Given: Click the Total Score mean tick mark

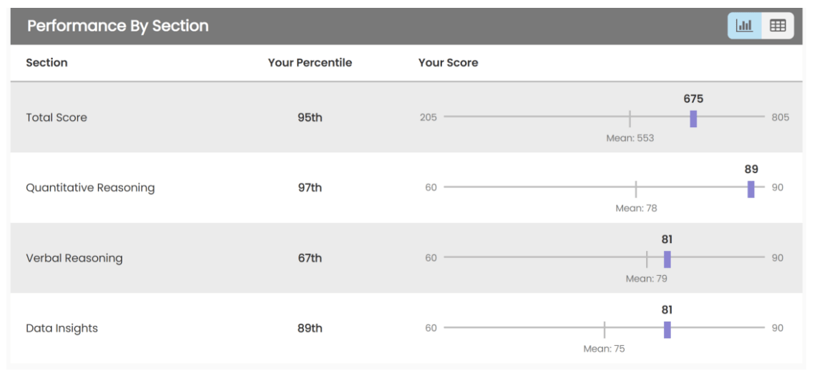Looking at the screenshot, I should pos(630,119).
